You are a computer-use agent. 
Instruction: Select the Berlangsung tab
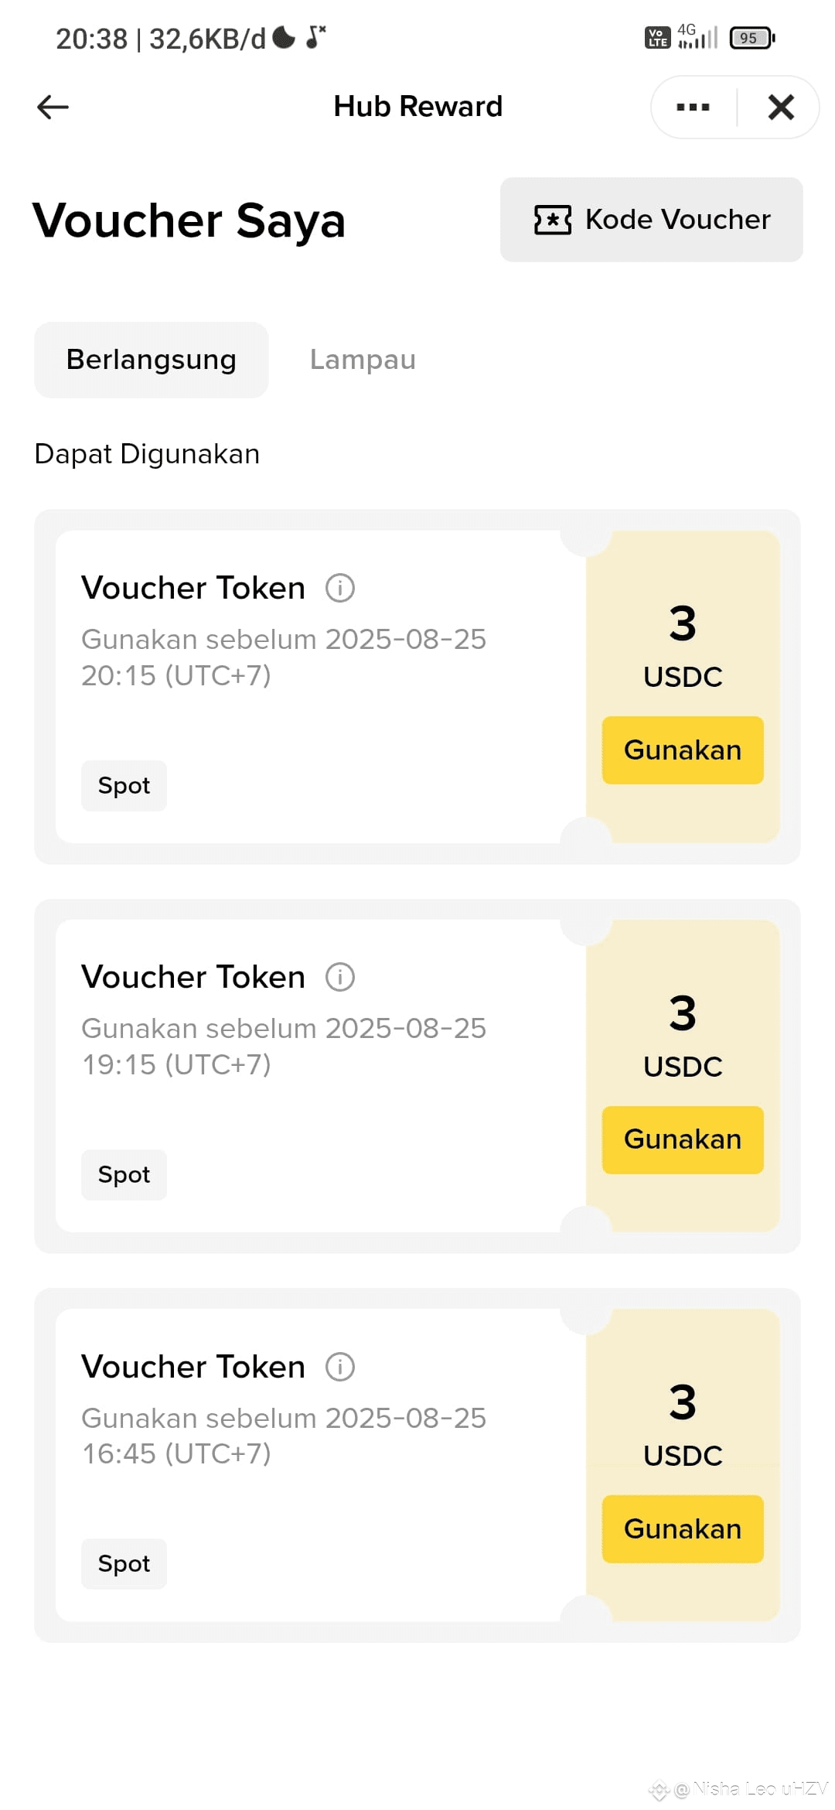[152, 360]
